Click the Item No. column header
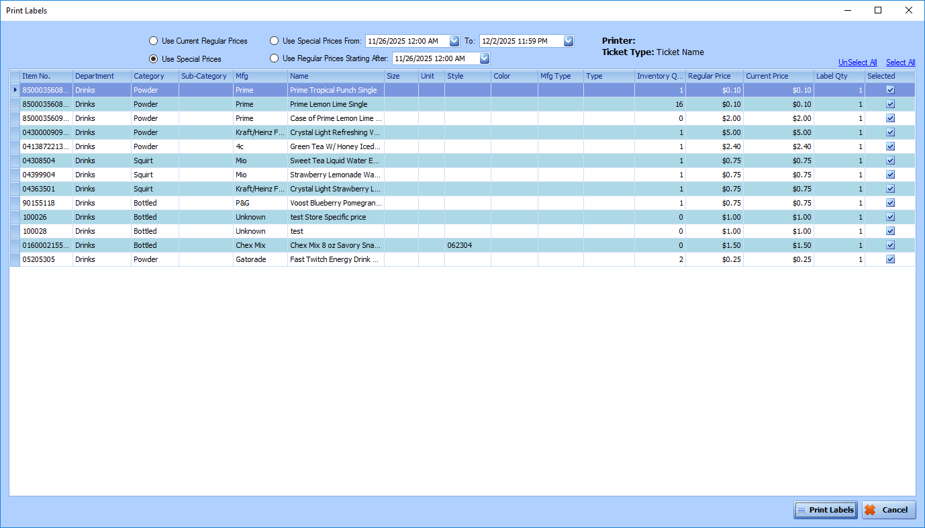The image size is (925, 528). pos(36,76)
